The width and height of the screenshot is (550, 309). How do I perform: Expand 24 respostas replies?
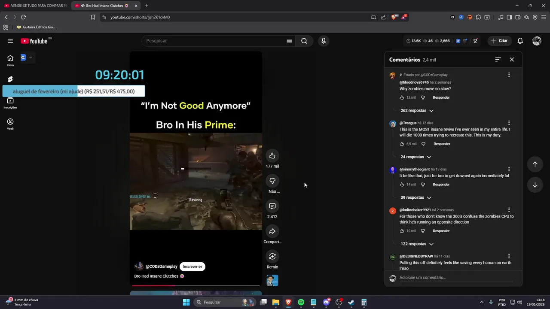(416, 157)
